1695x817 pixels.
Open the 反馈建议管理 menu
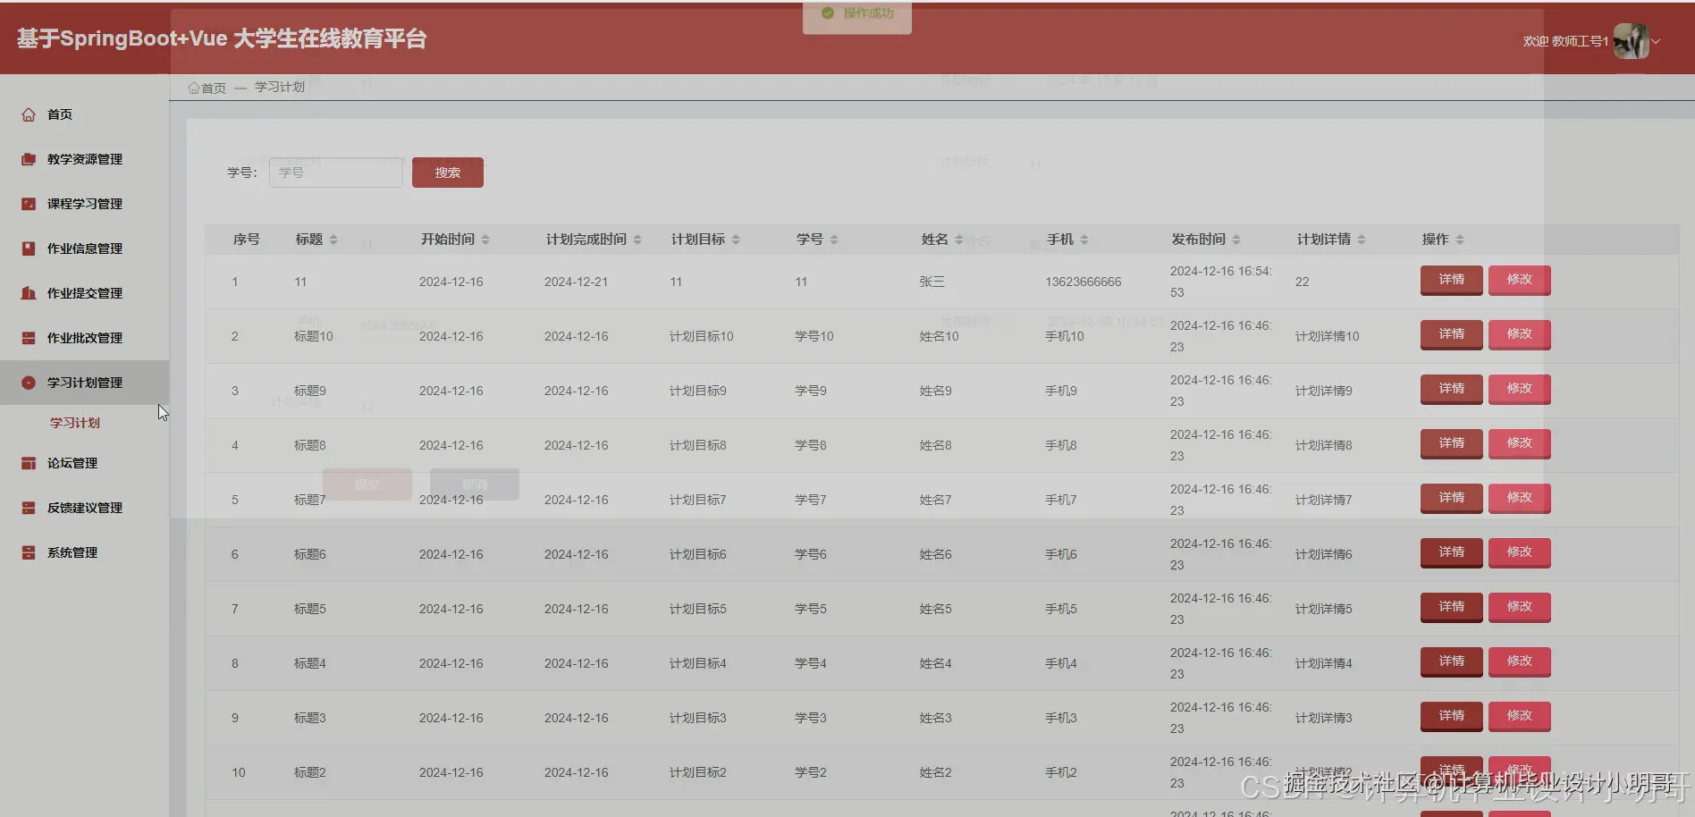click(84, 508)
